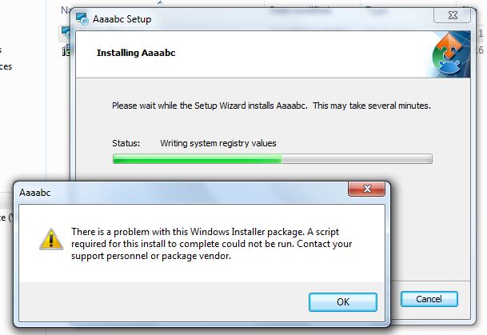This screenshot has height=335, width=487.
Task: Click OK in the Aaaabc error dialog
Action: coord(342,301)
